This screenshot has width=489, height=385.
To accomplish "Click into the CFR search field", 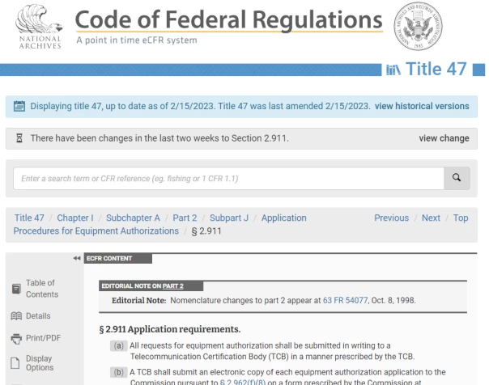I will coord(228,179).
